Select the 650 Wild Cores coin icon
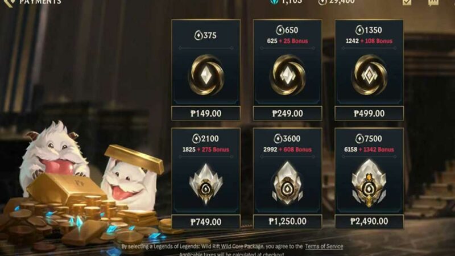Screen dimensions: 455x256 (x=288, y=75)
